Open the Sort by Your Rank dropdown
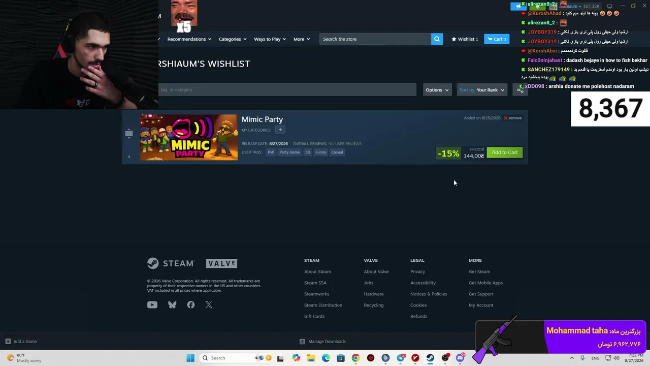Screen dimensions: 650x366 coord(482,90)
